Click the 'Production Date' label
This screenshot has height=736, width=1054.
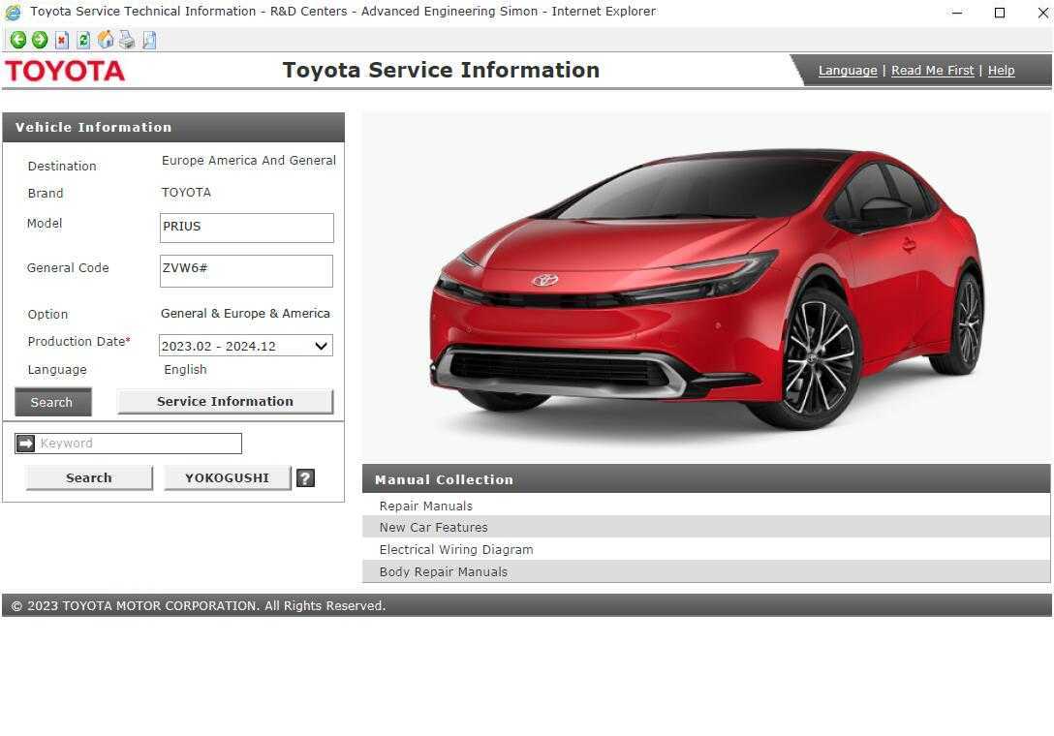[77, 342]
